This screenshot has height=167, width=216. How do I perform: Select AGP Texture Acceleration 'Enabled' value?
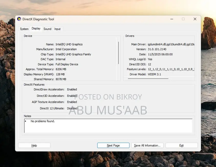point(72,102)
